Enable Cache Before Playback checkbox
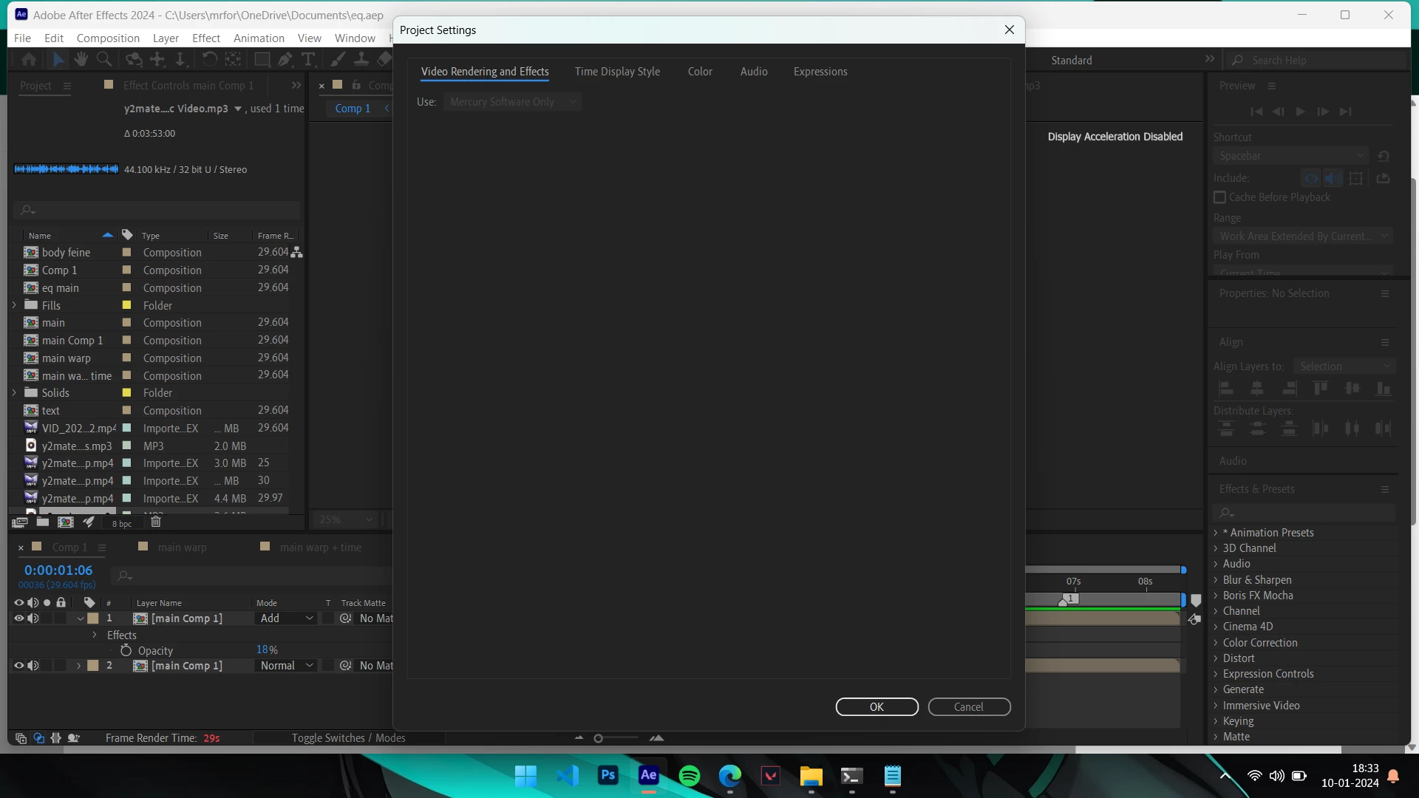Image resolution: width=1419 pixels, height=798 pixels. click(x=1220, y=197)
